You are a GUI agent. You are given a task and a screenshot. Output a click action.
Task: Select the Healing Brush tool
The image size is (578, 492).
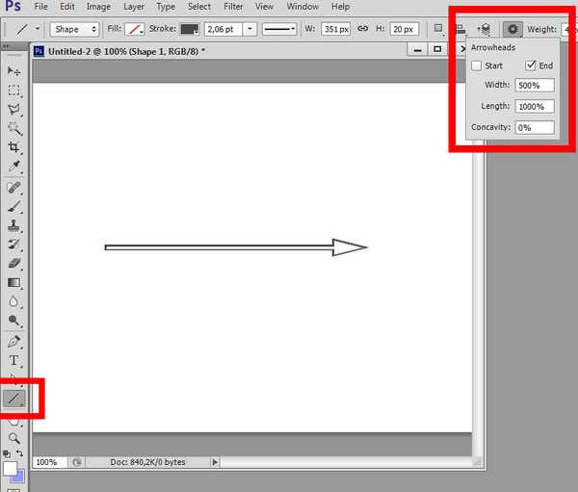coord(14,188)
